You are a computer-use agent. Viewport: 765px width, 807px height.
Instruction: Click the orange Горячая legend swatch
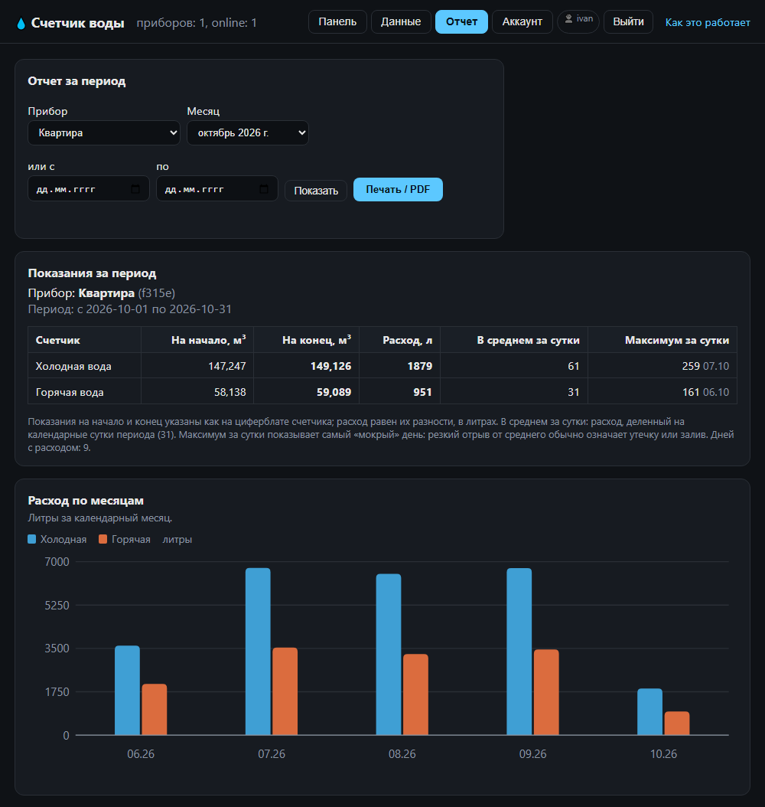pos(103,539)
